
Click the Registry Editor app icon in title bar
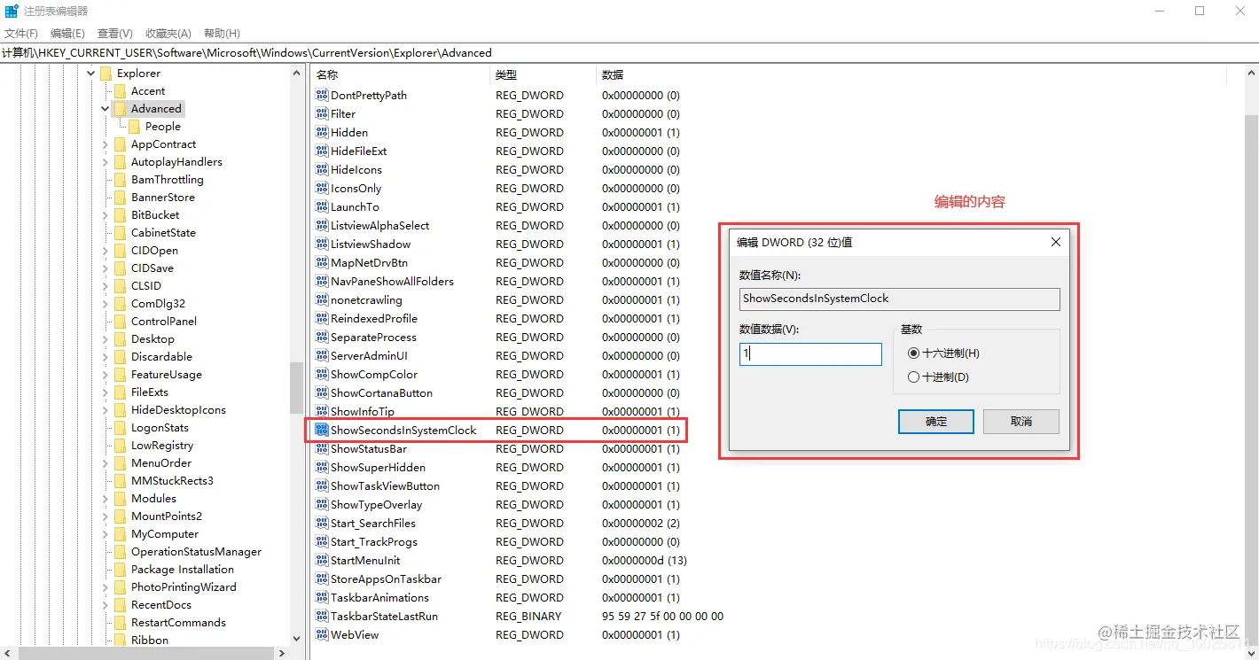pos(11,12)
